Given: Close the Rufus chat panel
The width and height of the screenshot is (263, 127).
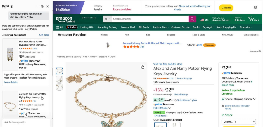Looking at the screenshot, I should [48, 6].
